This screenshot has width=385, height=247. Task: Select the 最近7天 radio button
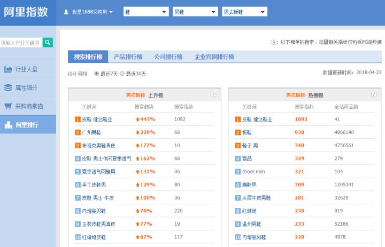(x=97, y=74)
